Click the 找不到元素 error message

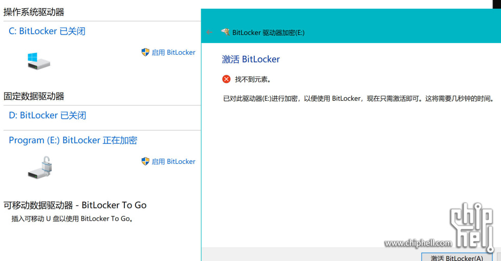point(253,79)
